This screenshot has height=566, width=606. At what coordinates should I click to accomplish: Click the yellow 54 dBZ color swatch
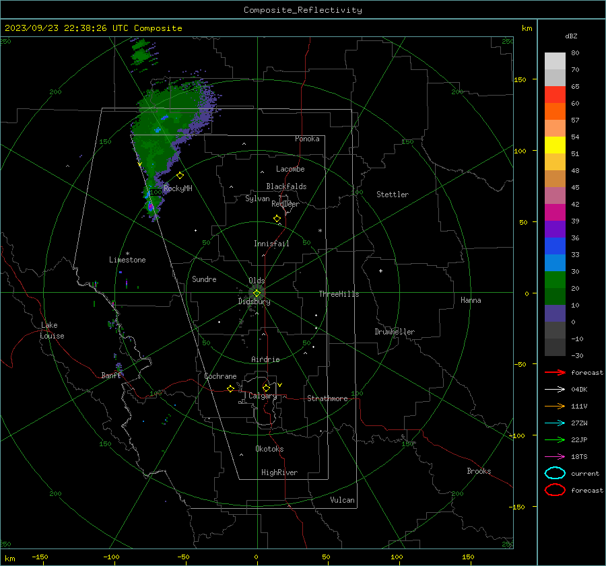click(x=555, y=145)
